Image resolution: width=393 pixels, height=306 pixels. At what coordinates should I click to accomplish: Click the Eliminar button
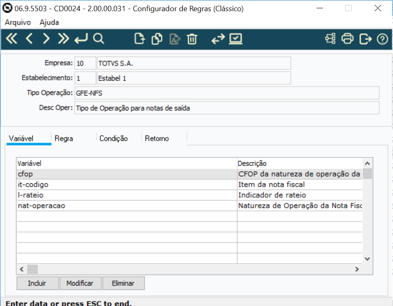pos(124,283)
